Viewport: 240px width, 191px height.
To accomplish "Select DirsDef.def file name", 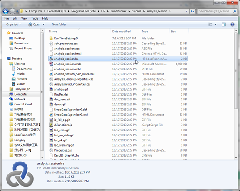I will 61,94.
